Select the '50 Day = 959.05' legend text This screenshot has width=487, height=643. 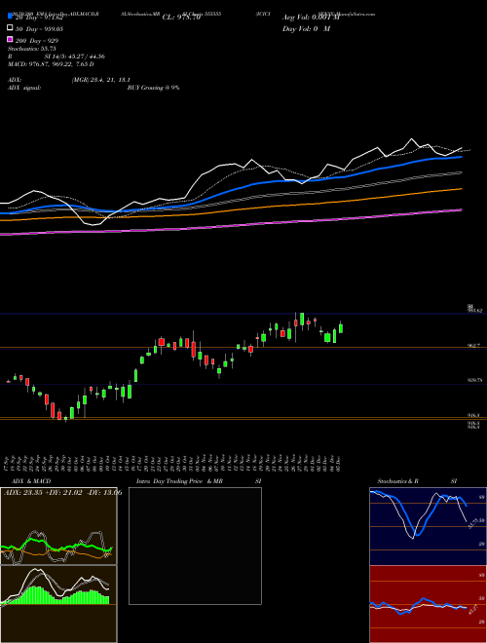(39, 29)
